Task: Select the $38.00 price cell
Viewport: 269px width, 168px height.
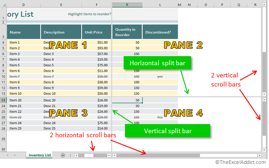Action: pos(96,82)
